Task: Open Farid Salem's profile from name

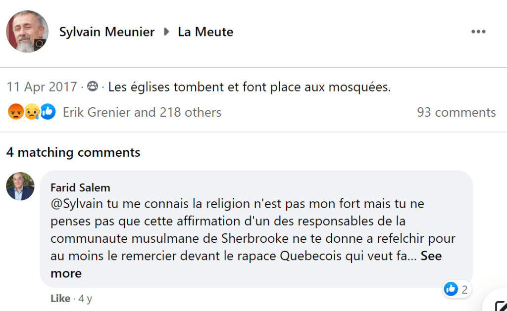Action: pos(80,187)
